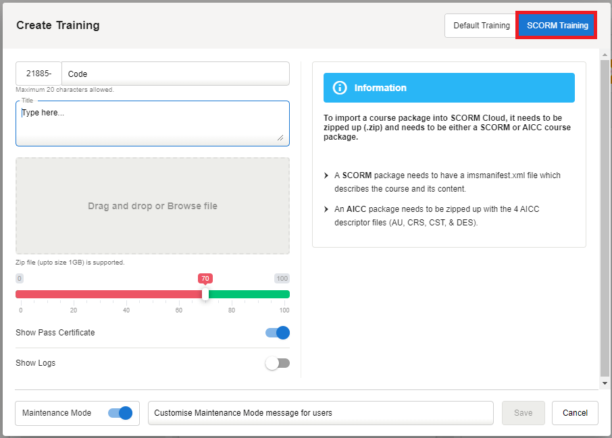Focus the Title text area
Image resolution: width=612 pixels, height=438 pixels.
tap(152, 124)
